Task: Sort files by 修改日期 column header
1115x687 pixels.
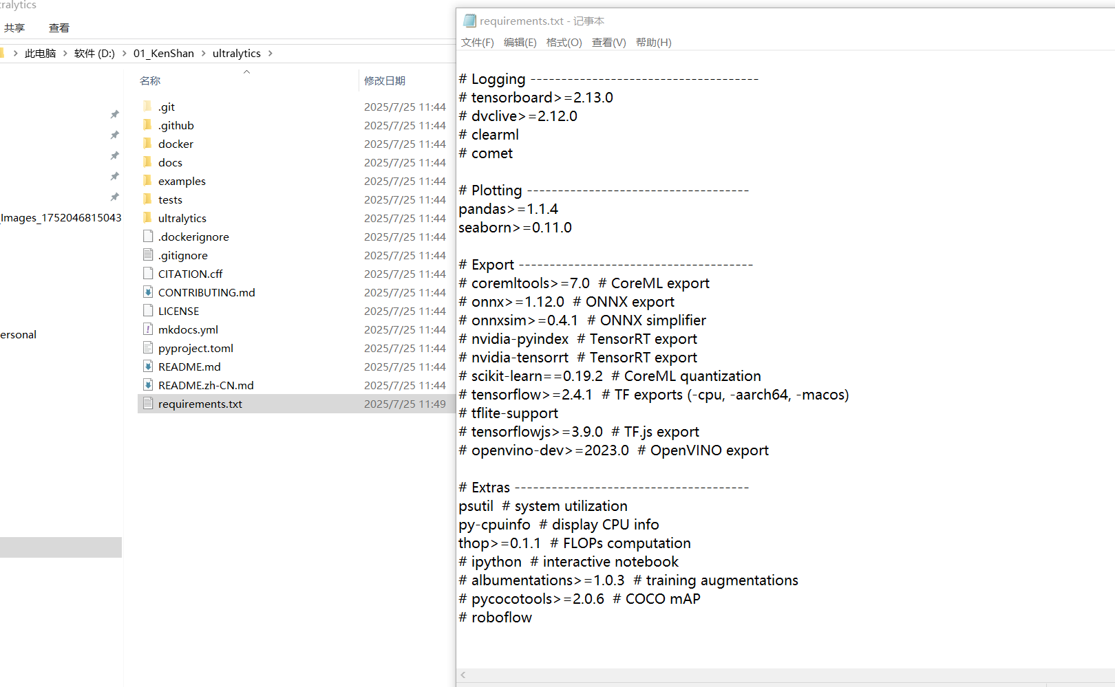Action: pos(385,81)
